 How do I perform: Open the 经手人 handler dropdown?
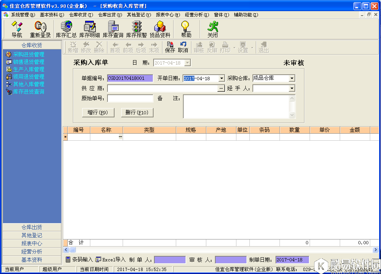coord(292,88)
